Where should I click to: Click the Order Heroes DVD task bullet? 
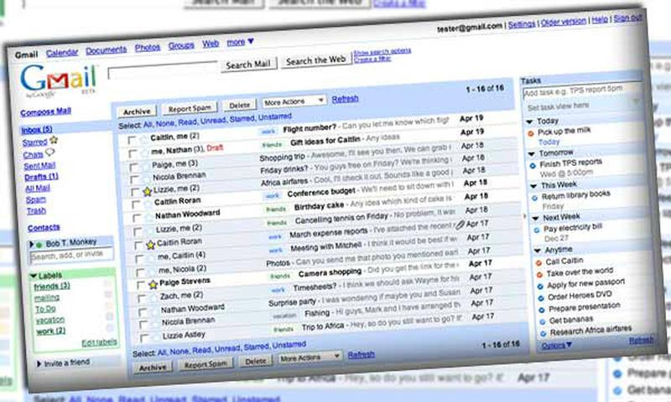[x=541, y=298]
